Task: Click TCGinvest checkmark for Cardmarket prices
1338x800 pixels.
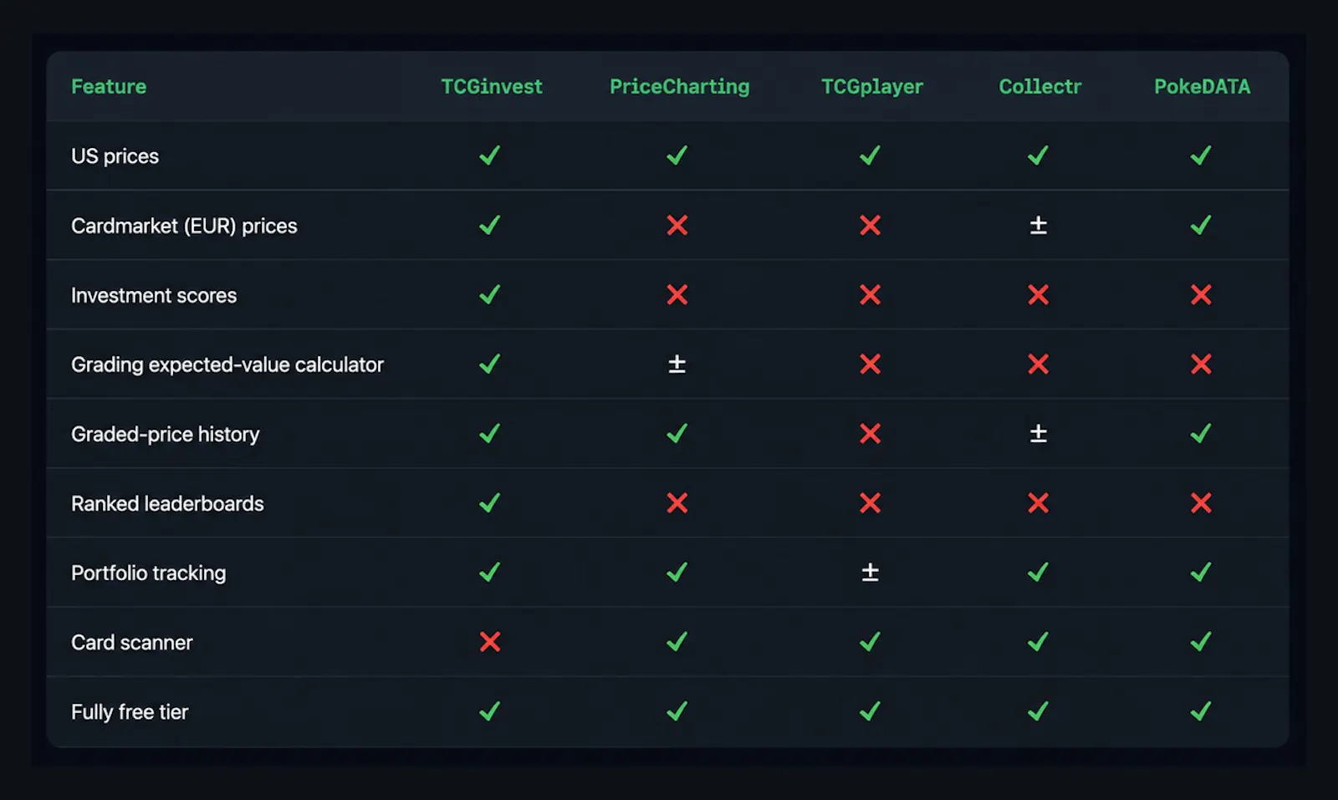Action: (x=490, y=225)
